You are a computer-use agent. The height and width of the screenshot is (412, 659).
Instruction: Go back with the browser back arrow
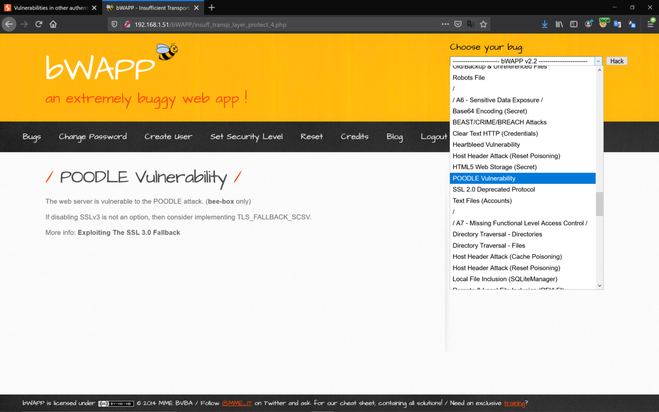9,24
